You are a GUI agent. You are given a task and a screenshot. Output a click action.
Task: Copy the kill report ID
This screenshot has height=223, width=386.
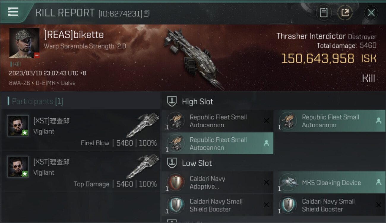(147, 14)
